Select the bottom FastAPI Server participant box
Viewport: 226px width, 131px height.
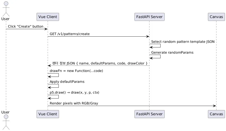(149, 114)
